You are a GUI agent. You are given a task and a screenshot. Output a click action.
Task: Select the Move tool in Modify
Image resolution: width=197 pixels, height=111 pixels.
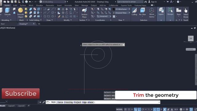pos(67,9)
